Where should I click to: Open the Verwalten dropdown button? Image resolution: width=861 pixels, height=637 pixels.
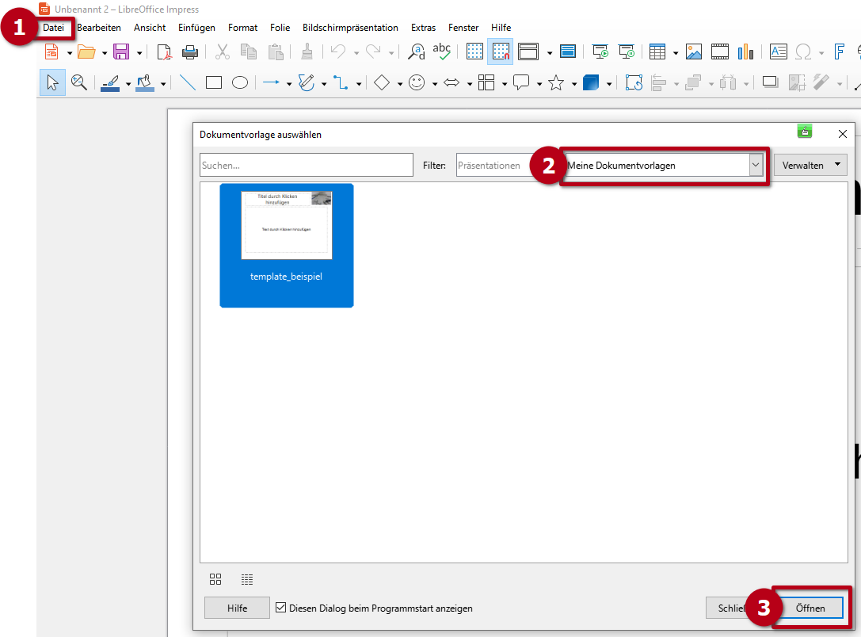tap(810, 165)
